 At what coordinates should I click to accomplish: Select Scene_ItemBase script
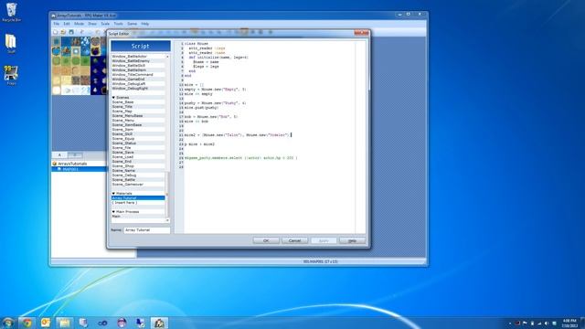[x=138, y=125]
